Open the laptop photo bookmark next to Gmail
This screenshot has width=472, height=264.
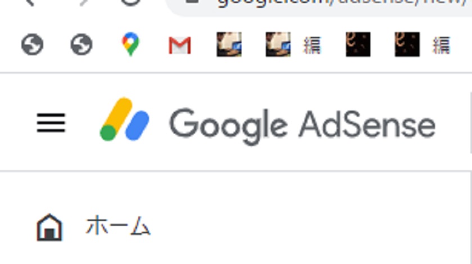coord(229,44)
